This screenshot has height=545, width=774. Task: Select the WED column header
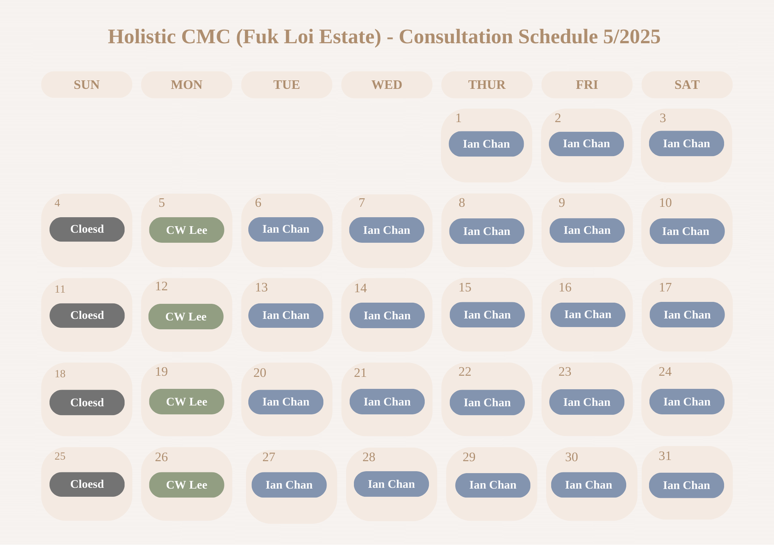coord(387,85)
